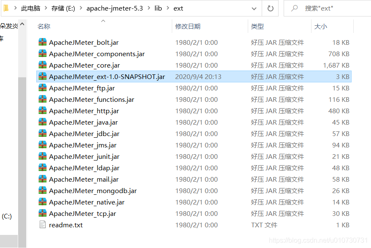Go to lib folder in the breadcrumb
Viewport: 371px width, 248px height.
pyautogui.click(x=158, y=8)
